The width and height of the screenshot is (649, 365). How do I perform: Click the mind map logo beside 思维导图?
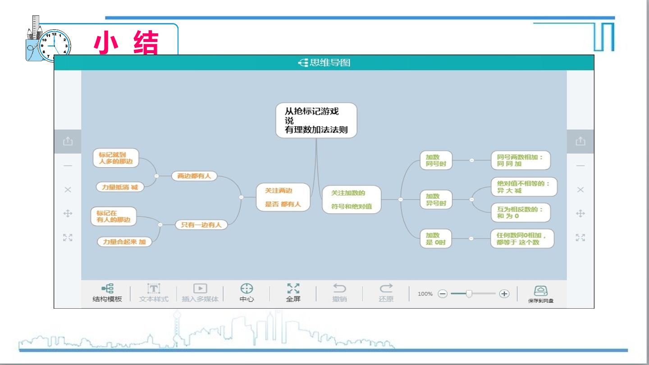pos(303,63)
